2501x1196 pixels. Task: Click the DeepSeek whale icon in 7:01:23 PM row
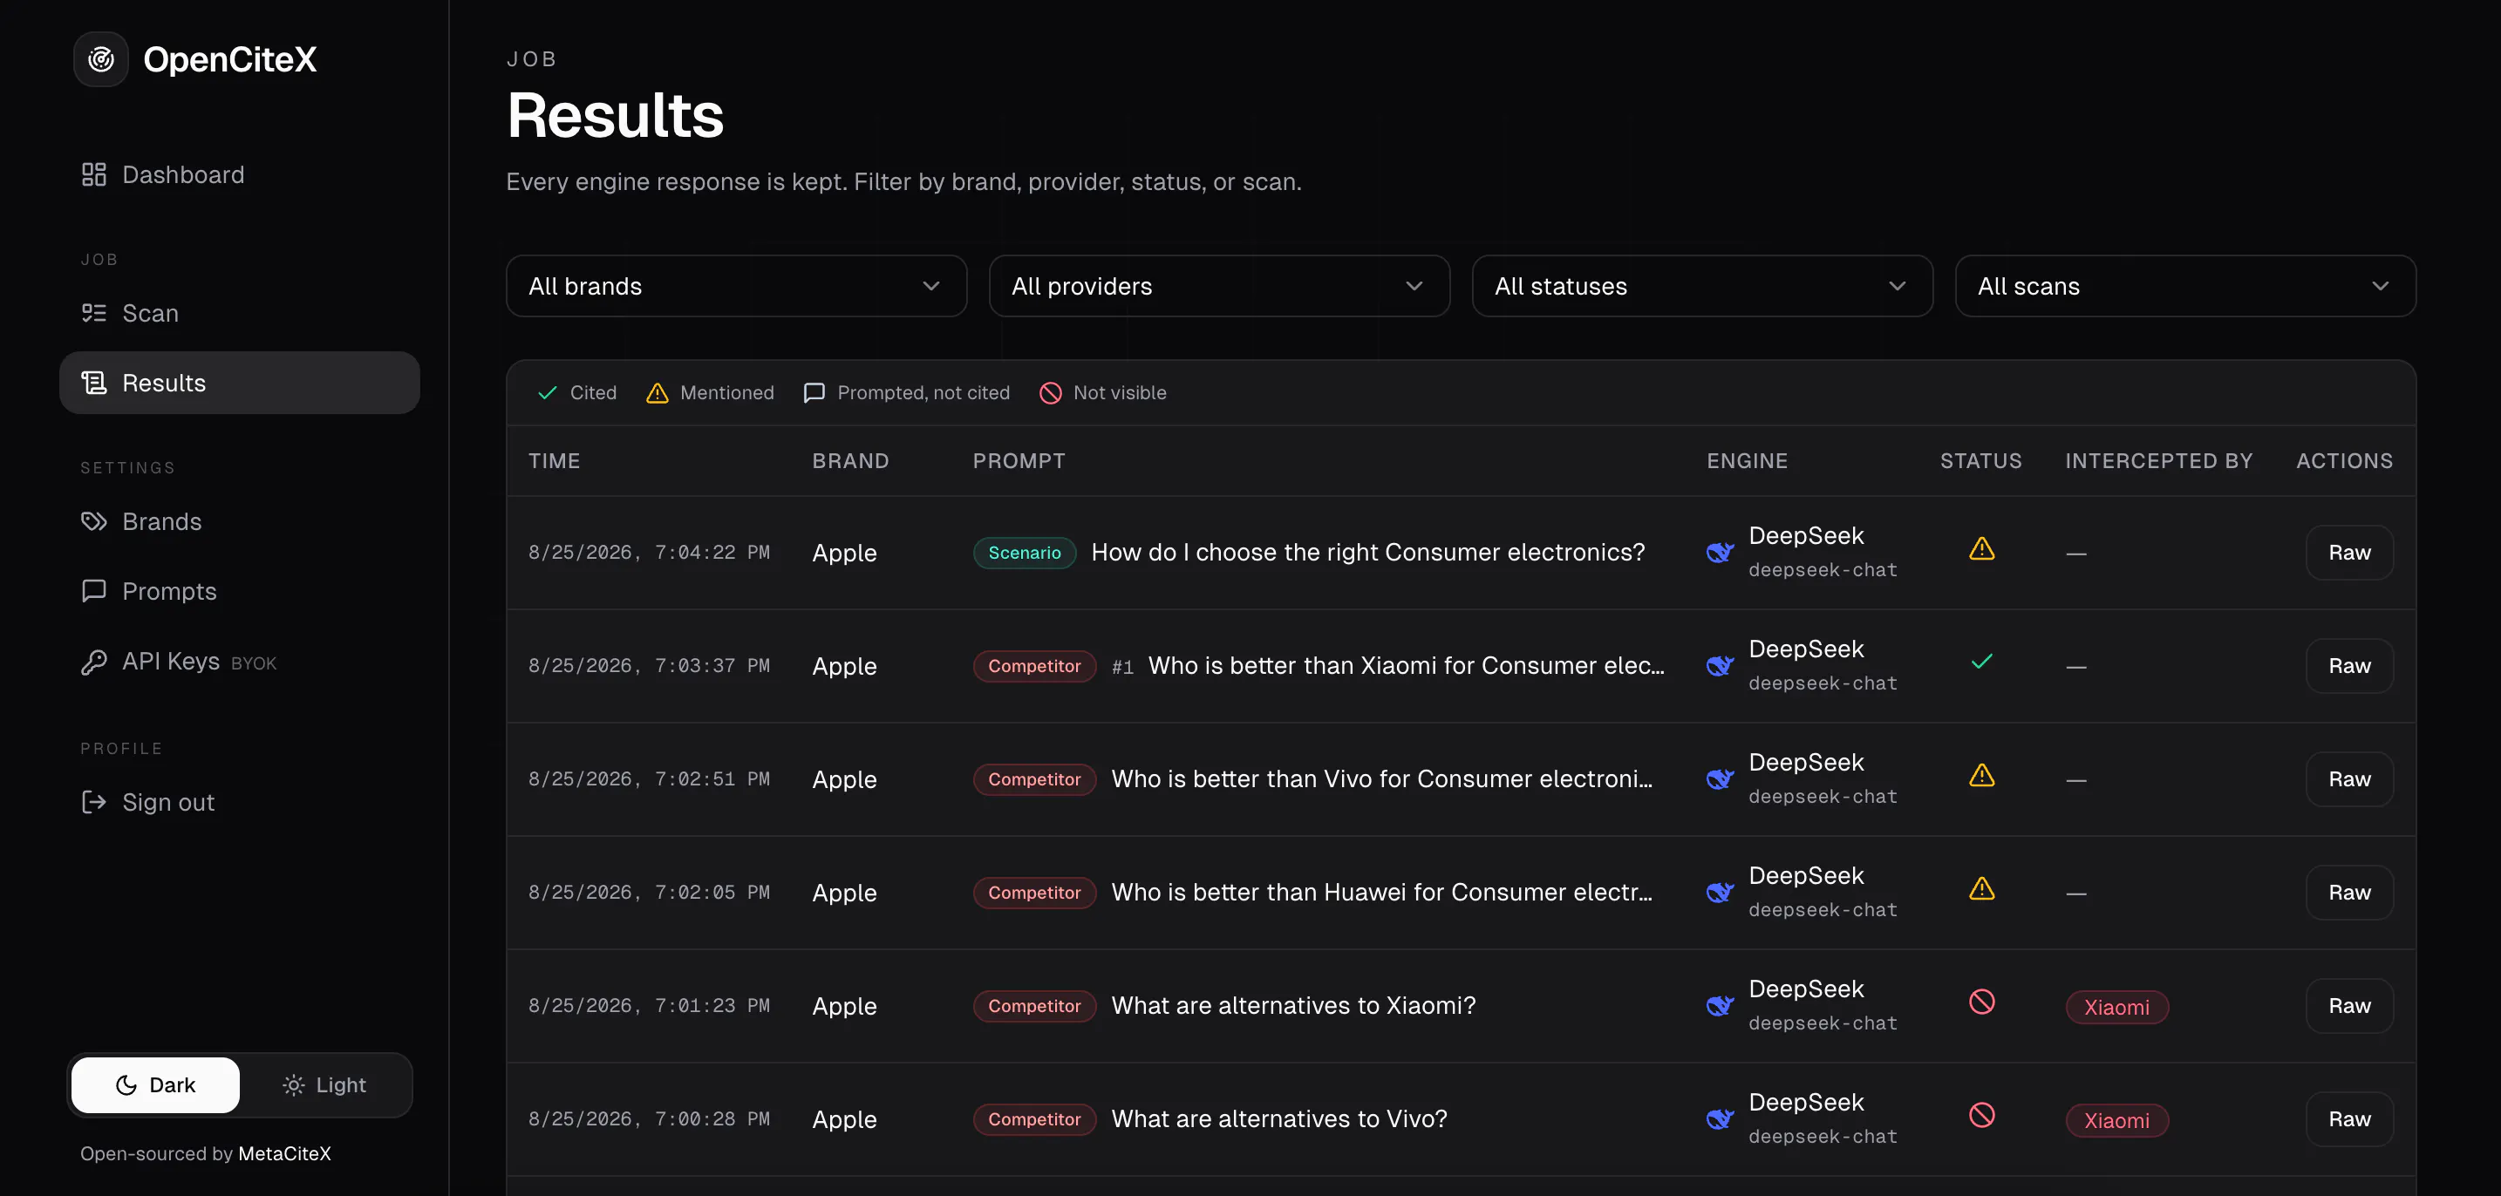click(x=1721, y=1006)
